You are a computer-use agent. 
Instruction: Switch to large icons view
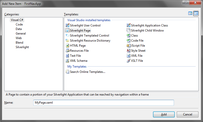coord(190,13)
